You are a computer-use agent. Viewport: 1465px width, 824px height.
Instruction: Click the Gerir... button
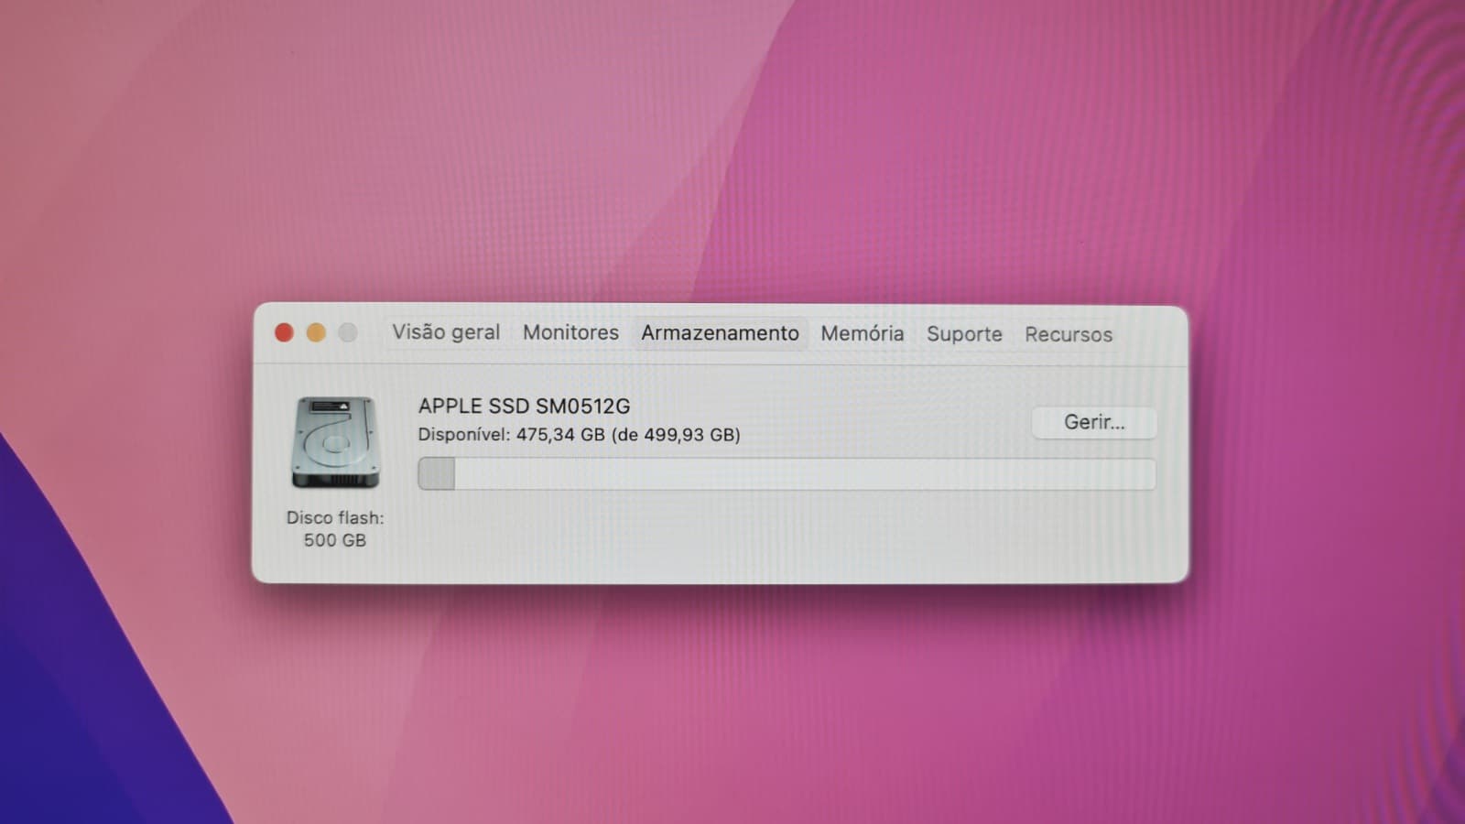(1094, 422)
